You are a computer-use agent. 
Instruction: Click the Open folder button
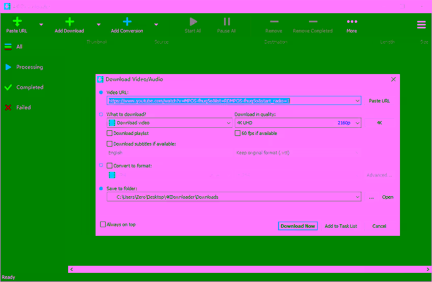(x=388, y=197)
